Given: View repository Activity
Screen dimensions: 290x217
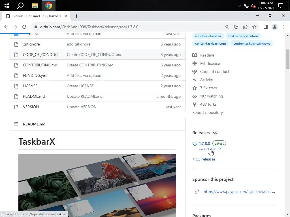Looking at the screenshot, I should pos(206,80).
